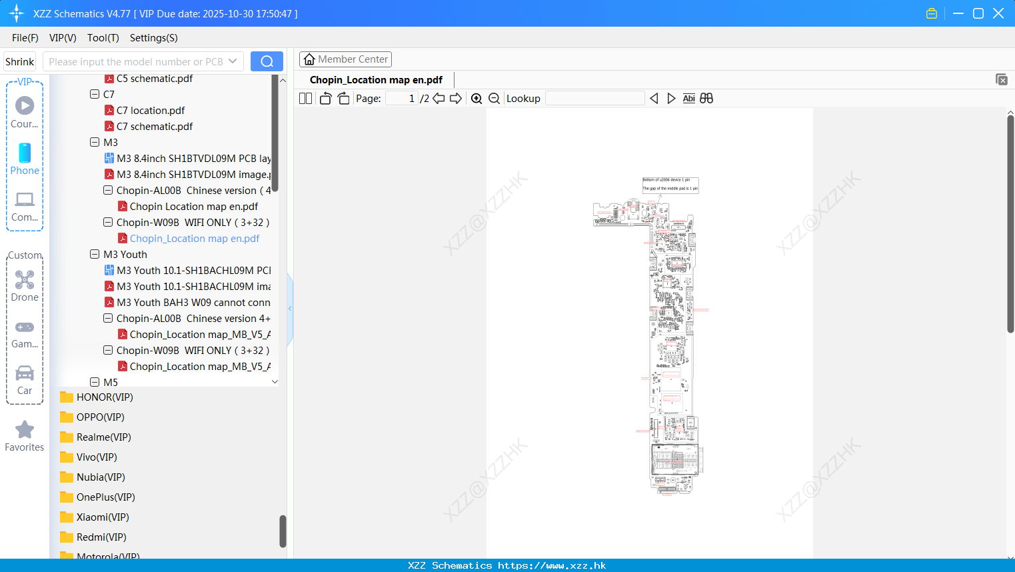Screen dimensions: 1015x572
Task: Open model number dropdown arrow
Action: pyautogui.click(x=233, y=61)
